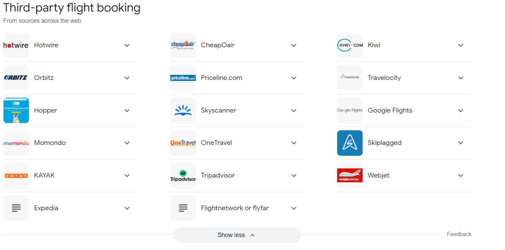The width and height of the screenshot is (505, 250).
Task: Expand the Google Flights chevron
Action: (x=461, y=110)
